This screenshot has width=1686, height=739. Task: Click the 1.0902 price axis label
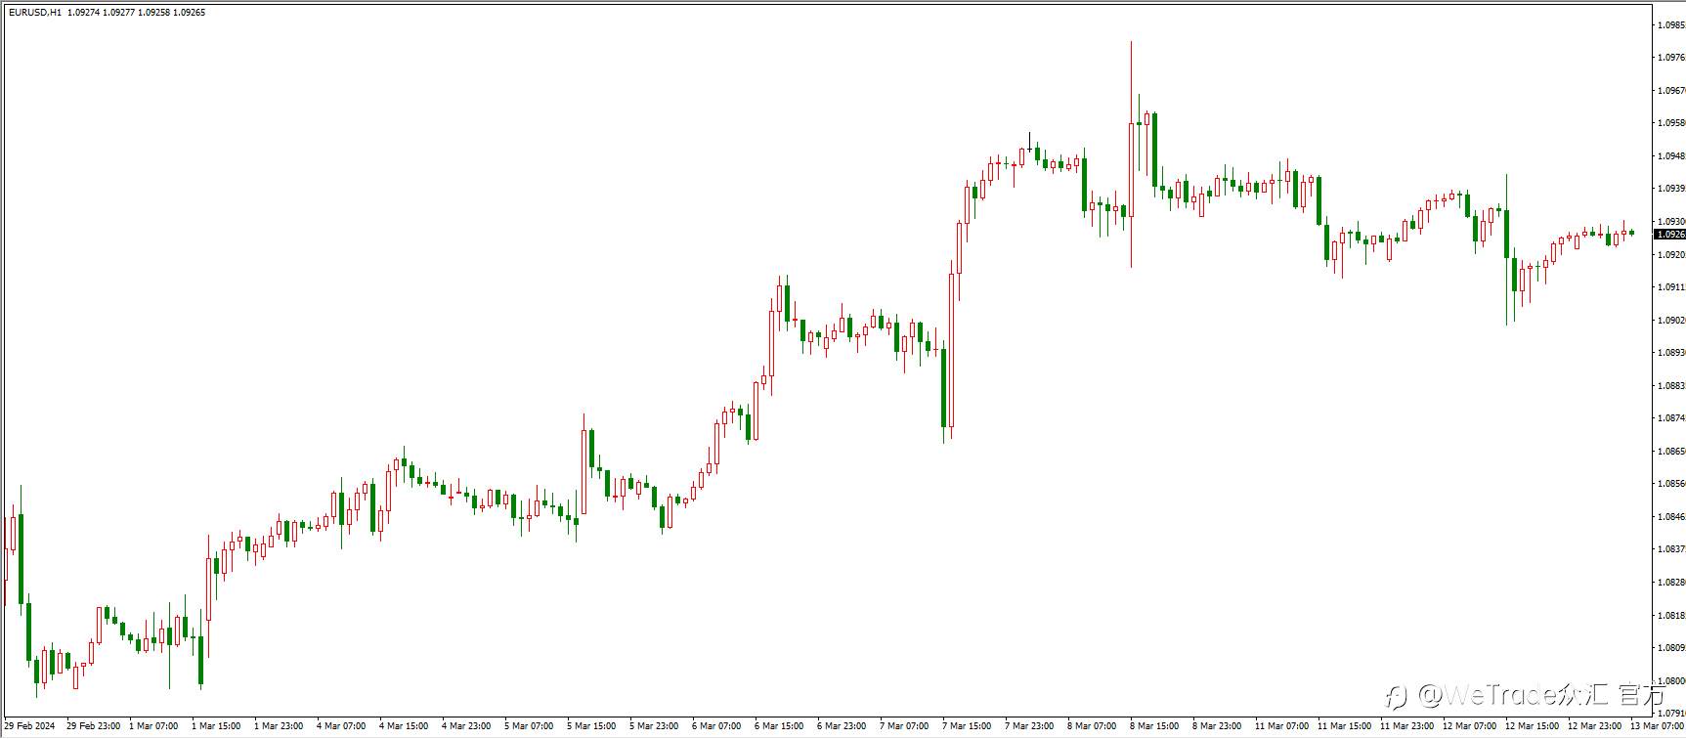point(1671,321)
